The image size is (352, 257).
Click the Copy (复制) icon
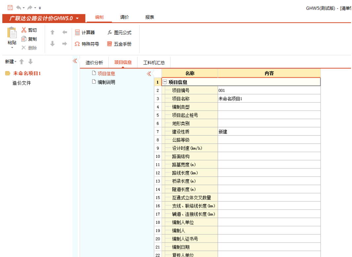(x=24, y=39)
